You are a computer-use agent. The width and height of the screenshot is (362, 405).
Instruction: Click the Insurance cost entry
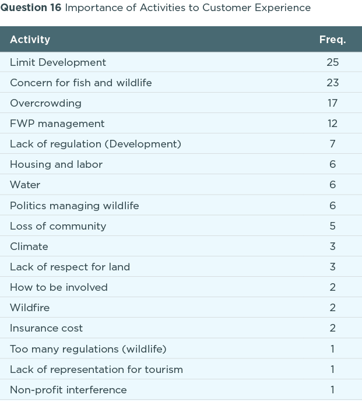point(47,328)
